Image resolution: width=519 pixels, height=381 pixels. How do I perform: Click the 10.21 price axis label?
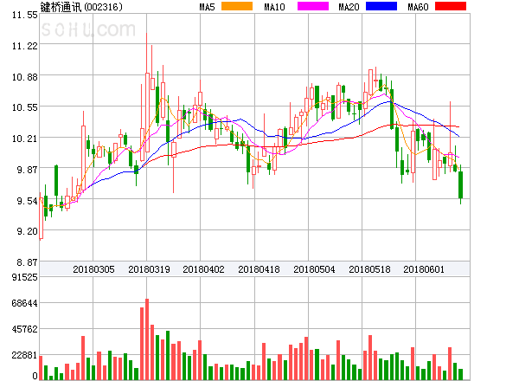[x=25, y=139]
